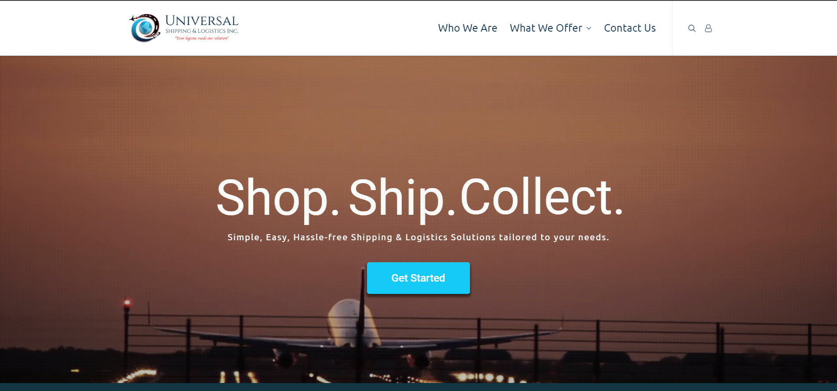The width and height of the screenshot is (837, 391).
Task: Go to the Contact Us page
Action: click(630, 28)
